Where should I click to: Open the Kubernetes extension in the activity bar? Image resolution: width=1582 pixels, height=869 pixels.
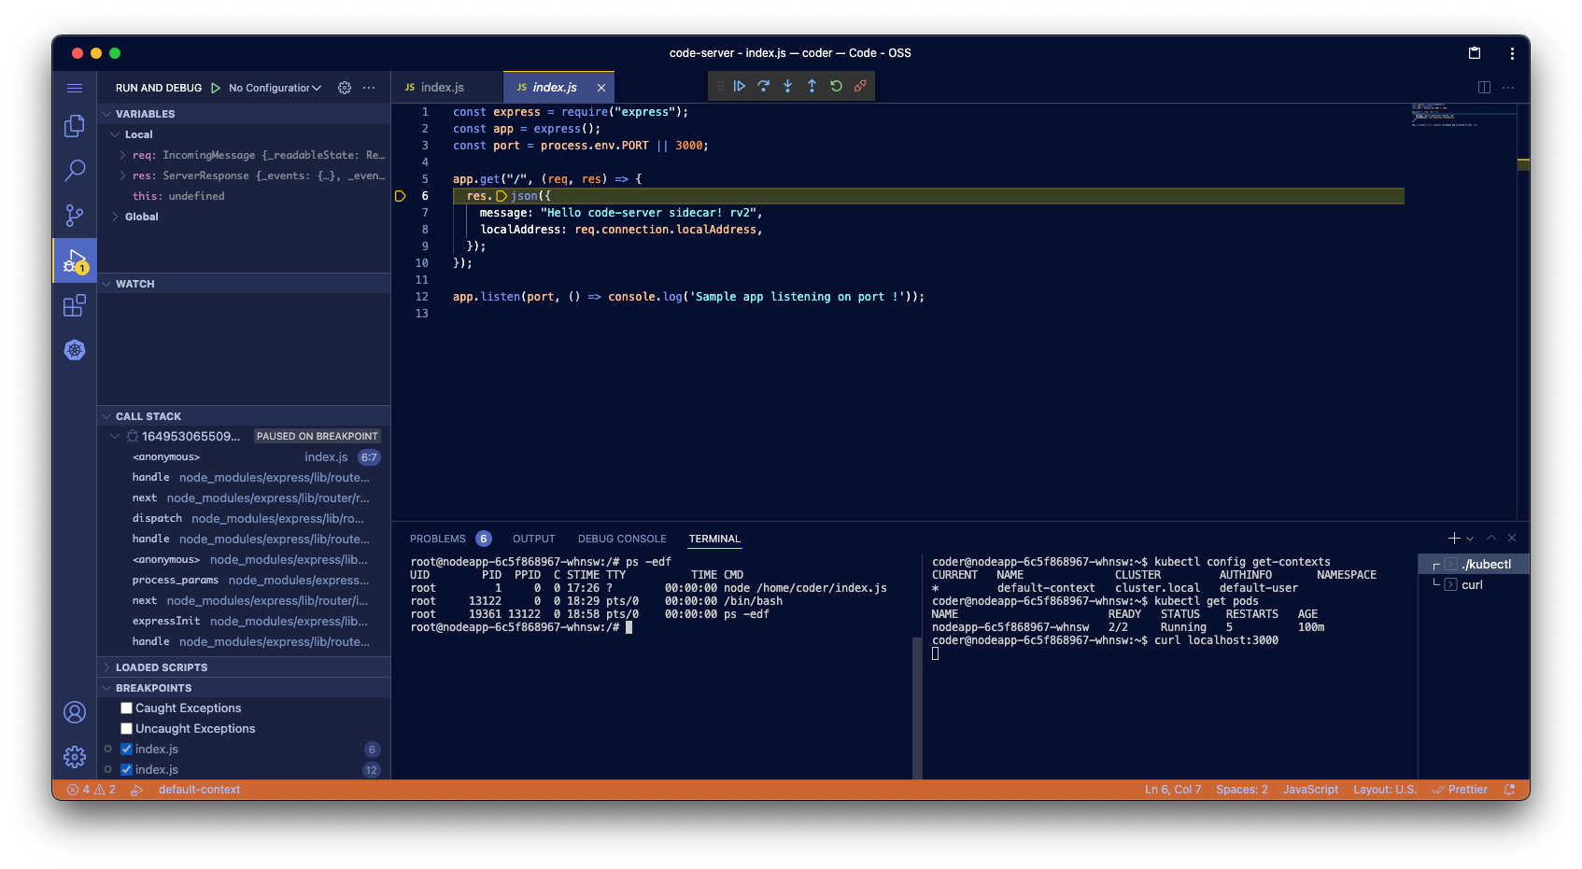coord(74,350)
